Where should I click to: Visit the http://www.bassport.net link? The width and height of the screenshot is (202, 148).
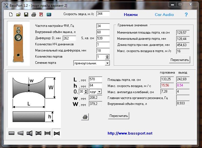(130, 133)
